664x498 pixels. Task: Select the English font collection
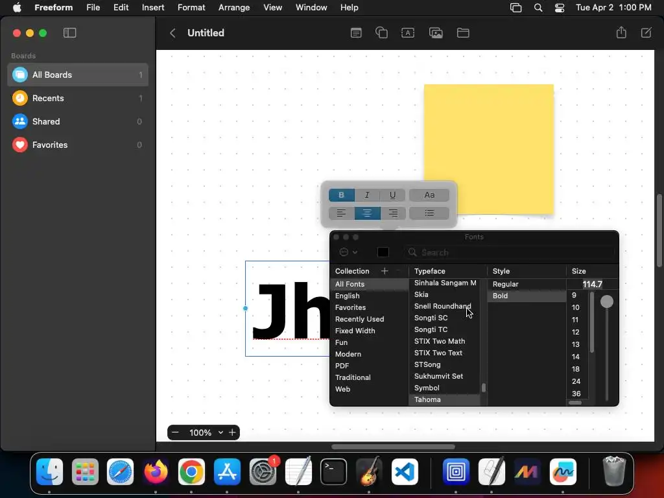click(x=348, y=296)
